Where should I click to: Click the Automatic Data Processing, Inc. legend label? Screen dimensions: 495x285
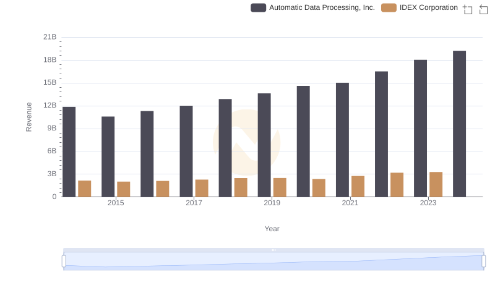[322, 7]
